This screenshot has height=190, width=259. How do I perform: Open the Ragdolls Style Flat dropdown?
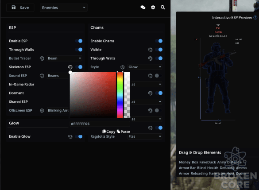(145, 136)
